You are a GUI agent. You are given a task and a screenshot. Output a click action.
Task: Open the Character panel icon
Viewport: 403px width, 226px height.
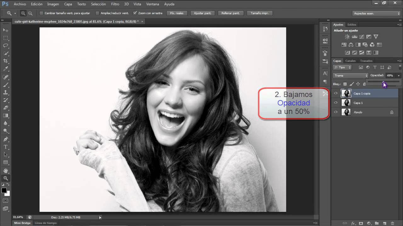(x=325, y=73)
